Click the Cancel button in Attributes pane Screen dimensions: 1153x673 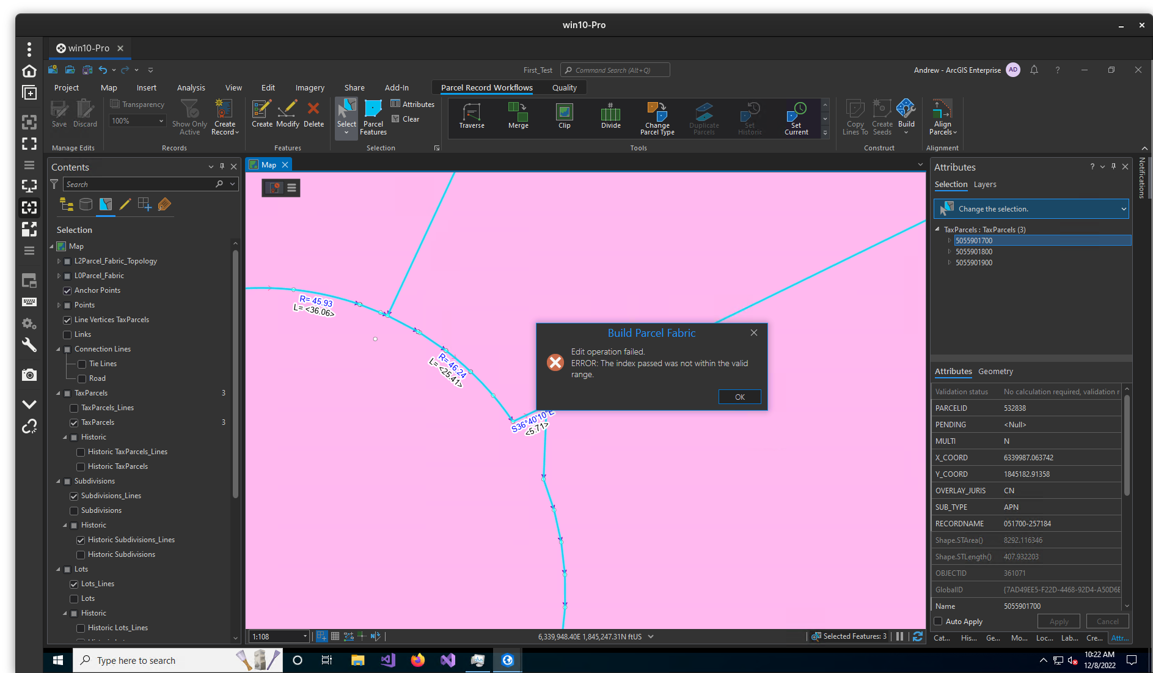pos(1107,622)
